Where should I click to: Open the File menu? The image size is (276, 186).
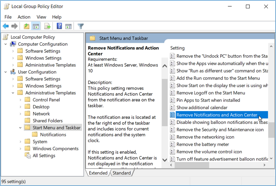tap(8, 17)
